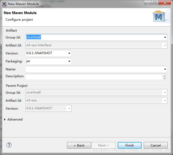
Task: Click the Eclipse icon in title bar
Action: pyautogui.click(x=4, y=4)
